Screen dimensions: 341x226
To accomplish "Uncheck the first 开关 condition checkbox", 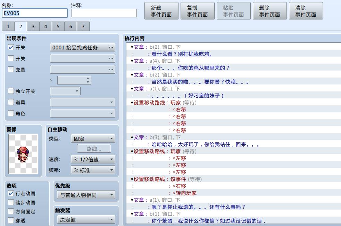I will click(11, 47).
